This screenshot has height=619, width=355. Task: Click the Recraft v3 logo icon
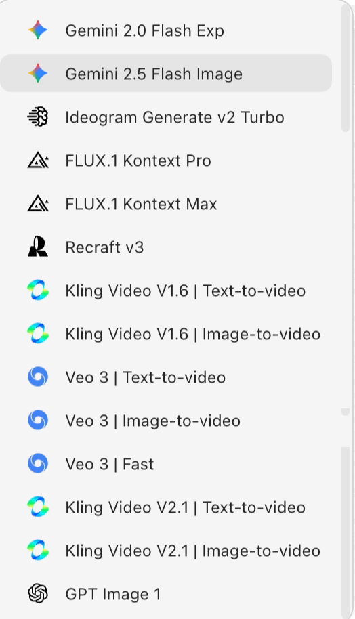tap(38, 247)
